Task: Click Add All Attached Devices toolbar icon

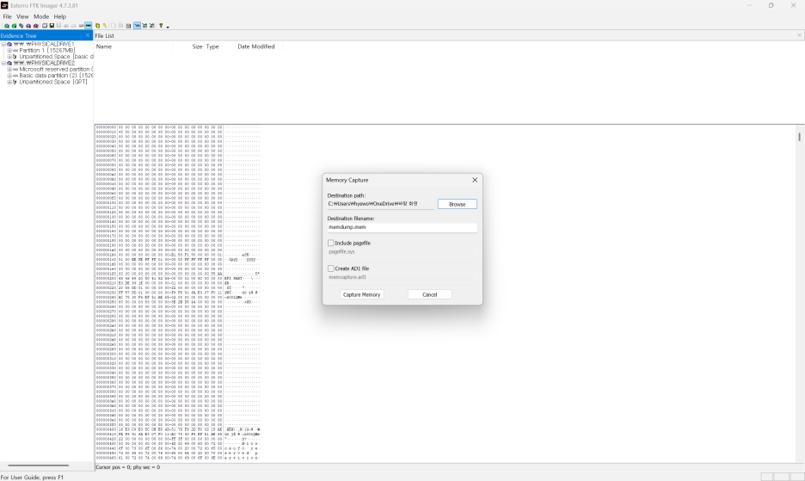Action: coord(14,26)
